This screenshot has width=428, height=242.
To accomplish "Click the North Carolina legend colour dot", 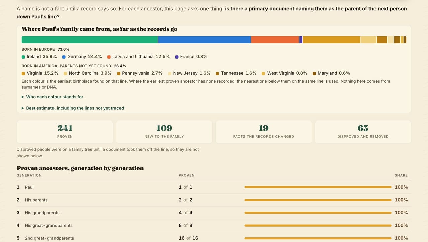I will 65,73.
